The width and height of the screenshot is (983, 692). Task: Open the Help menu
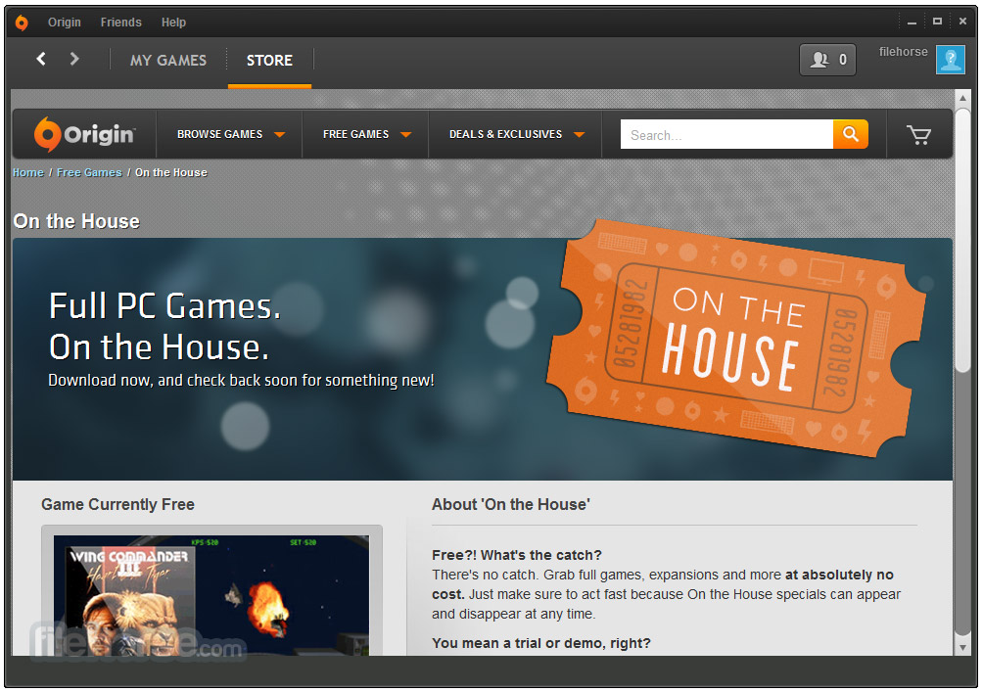click(x=173, y=23)
